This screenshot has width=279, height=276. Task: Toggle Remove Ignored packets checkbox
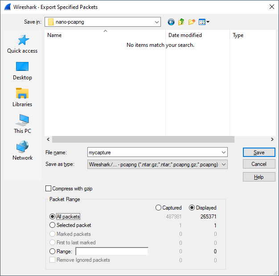point(52,260)
